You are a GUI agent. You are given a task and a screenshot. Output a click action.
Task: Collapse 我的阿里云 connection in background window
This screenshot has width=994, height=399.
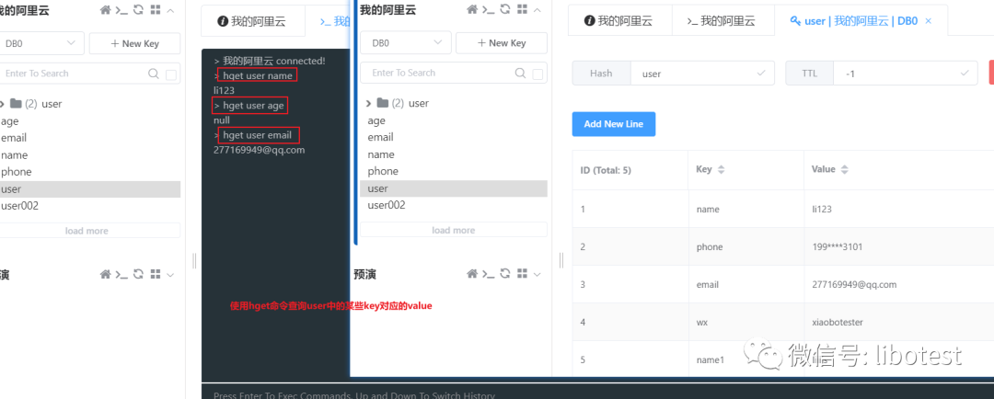click(x=170, y=10)
